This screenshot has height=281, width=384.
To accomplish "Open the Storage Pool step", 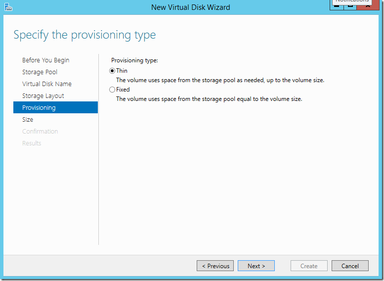I will point(40,72).
